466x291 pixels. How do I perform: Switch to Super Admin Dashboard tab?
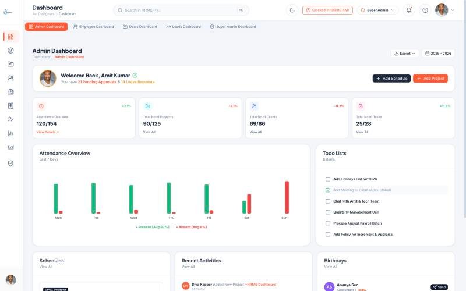pyautogui.click(x=233, y=27)
